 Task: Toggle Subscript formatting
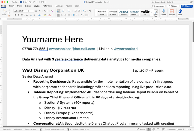(31, 15)
